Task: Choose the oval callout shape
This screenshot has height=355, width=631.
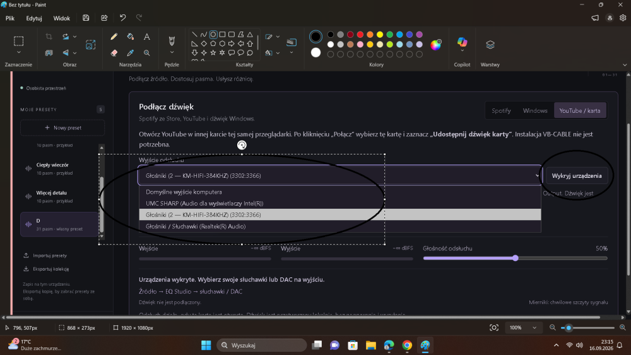Action: coord(240,53)
